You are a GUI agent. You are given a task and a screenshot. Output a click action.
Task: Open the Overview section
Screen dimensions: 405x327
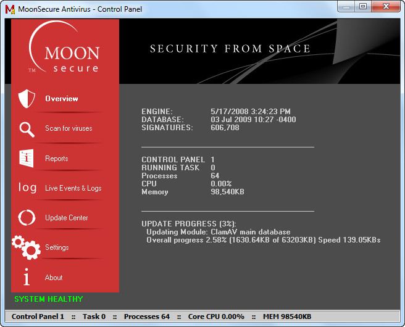click(62, 99)
